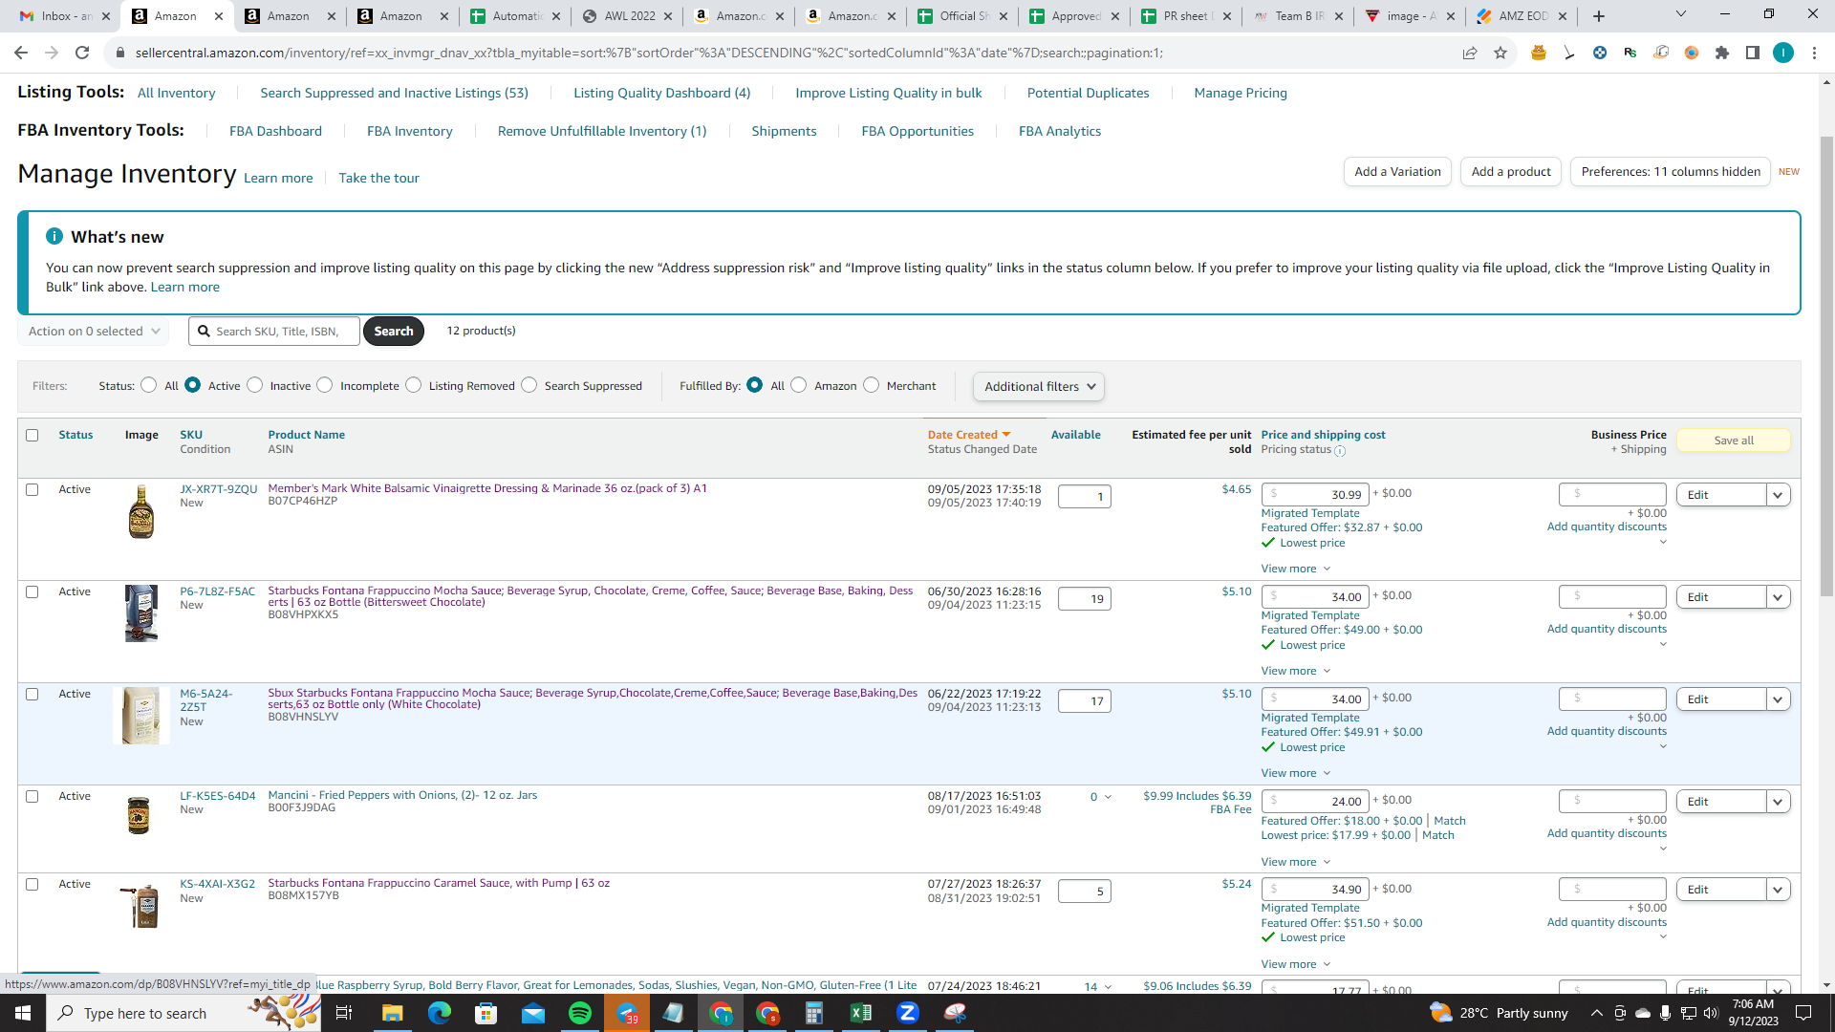
Task: Filter Fulfilled By Merchant
Action: click(x=872, y=385)
